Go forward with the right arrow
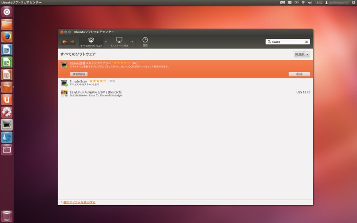This screenshot has height=223, width=357. [72, 41]
